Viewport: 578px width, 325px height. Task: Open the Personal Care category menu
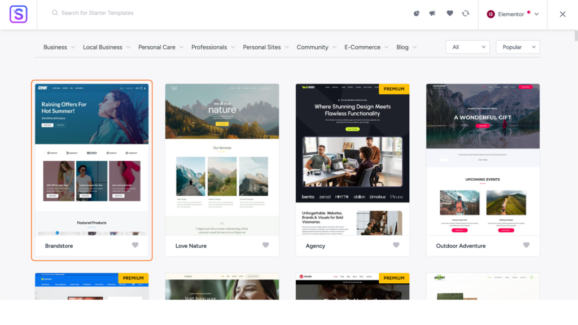point(161,47)
